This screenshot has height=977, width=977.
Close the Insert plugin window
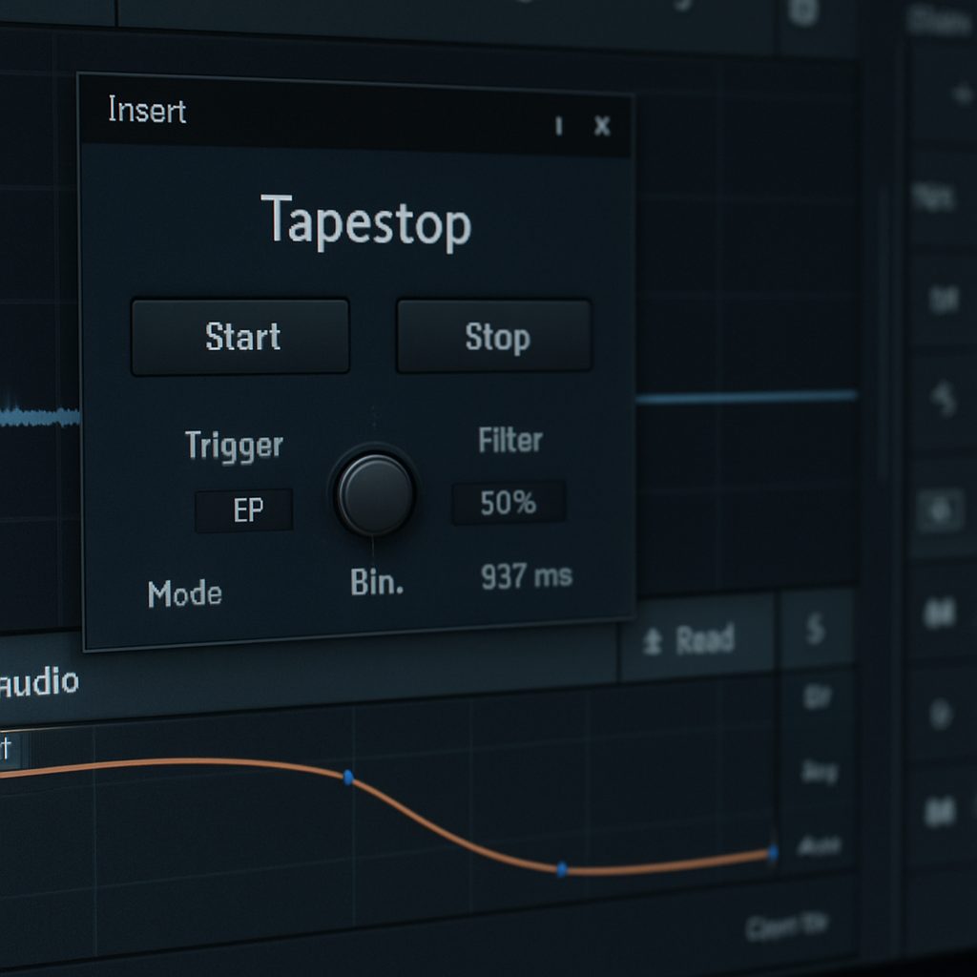pyautogui.click(x=602, y=126)
